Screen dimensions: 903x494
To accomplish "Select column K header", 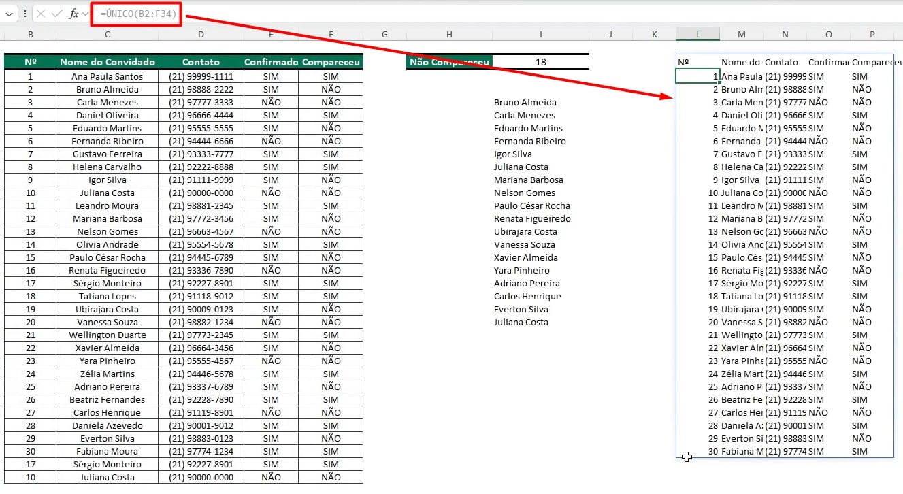I will coord(654,34).
